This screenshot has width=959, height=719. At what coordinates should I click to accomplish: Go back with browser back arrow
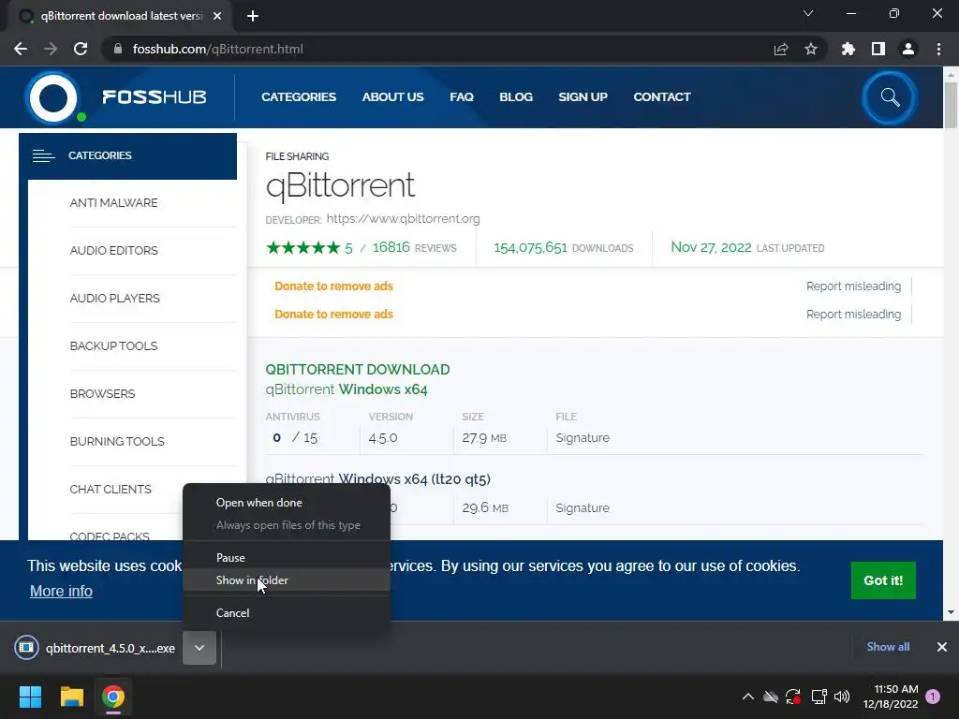point(21,49)
